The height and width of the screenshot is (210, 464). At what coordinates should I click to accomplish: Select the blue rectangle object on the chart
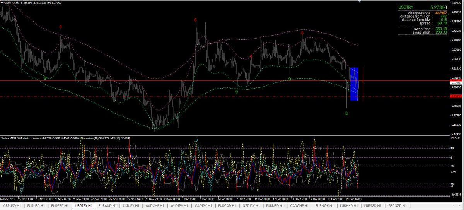click(354, 84)
